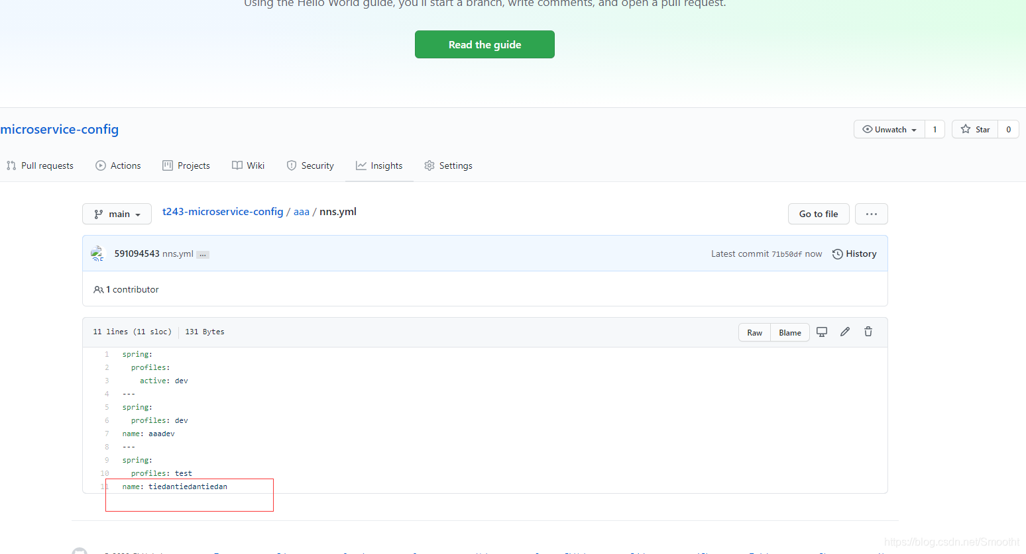Screen dimensions: 1026x554
Task: Click the 'profiles: dev' code line
Action: pyautogui.click(x=160, y=420)
